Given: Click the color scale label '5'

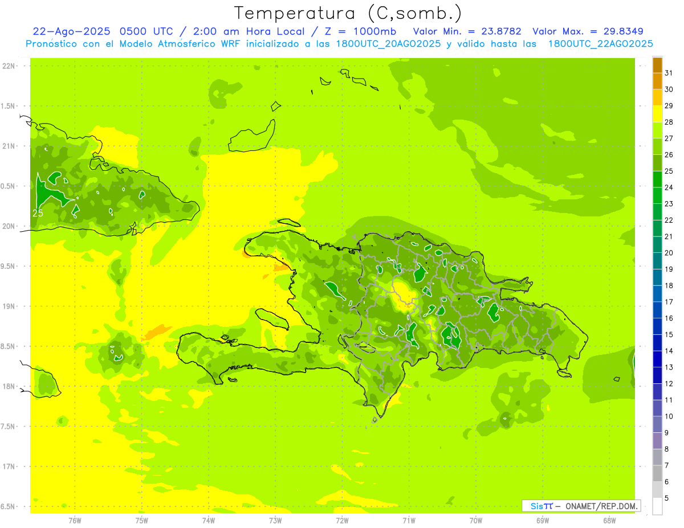Looking at the screenshot, I should [667, 498].
